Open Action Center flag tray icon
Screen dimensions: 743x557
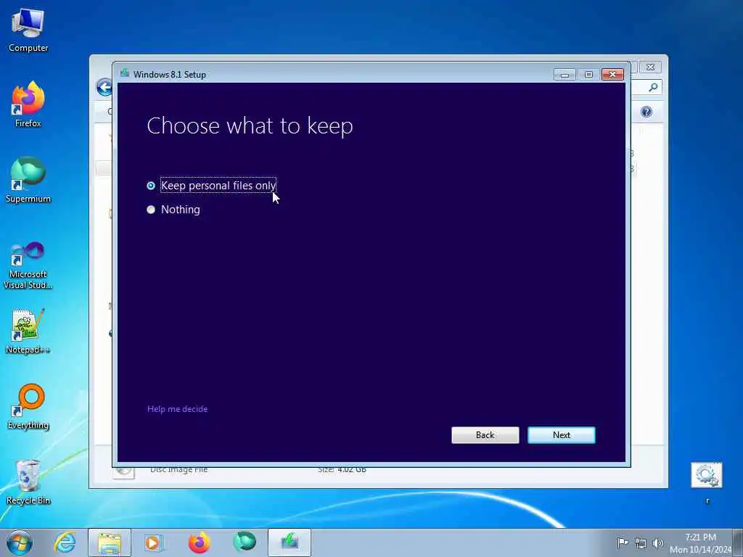click(x=622, y=542)
